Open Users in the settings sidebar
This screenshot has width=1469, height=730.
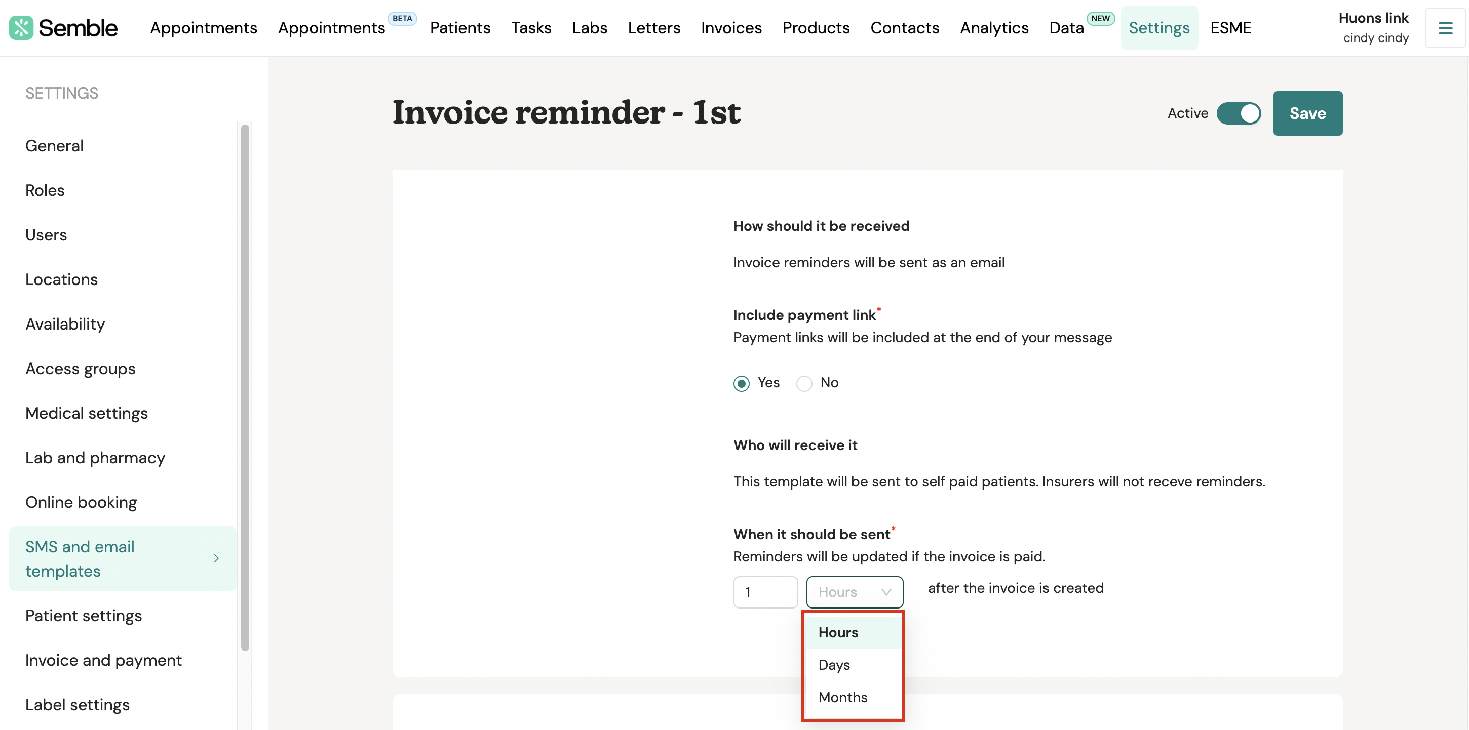click(46, 235)
